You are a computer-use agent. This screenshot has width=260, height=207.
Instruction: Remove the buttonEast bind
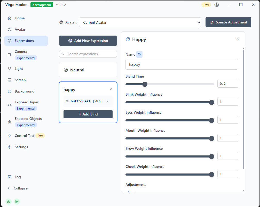(108, 102)
